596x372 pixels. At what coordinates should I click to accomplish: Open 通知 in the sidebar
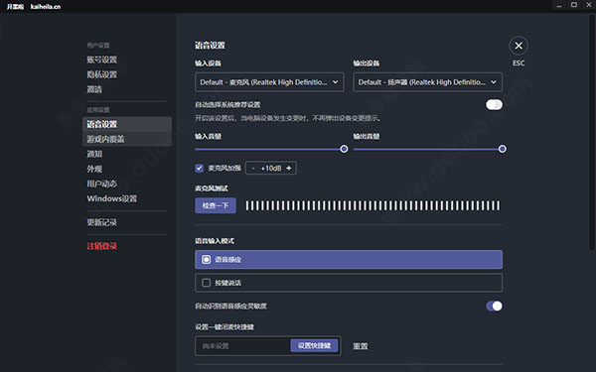coord(94,154)
